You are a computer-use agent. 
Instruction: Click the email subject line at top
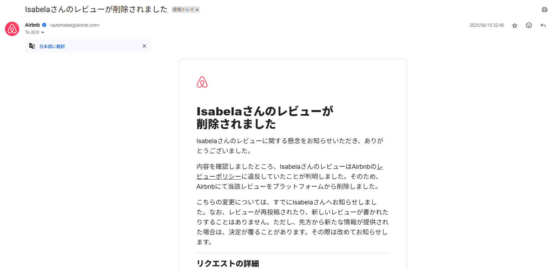(96, 10)
